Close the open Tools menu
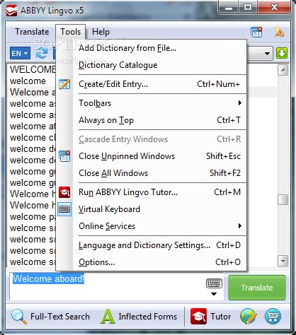 coord(70,32)
